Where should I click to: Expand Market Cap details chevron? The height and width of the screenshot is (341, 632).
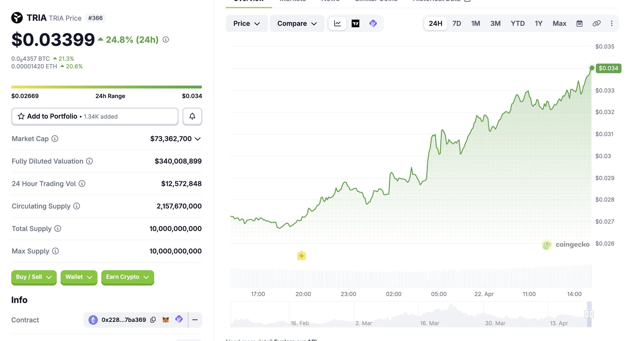coord(198,139)
